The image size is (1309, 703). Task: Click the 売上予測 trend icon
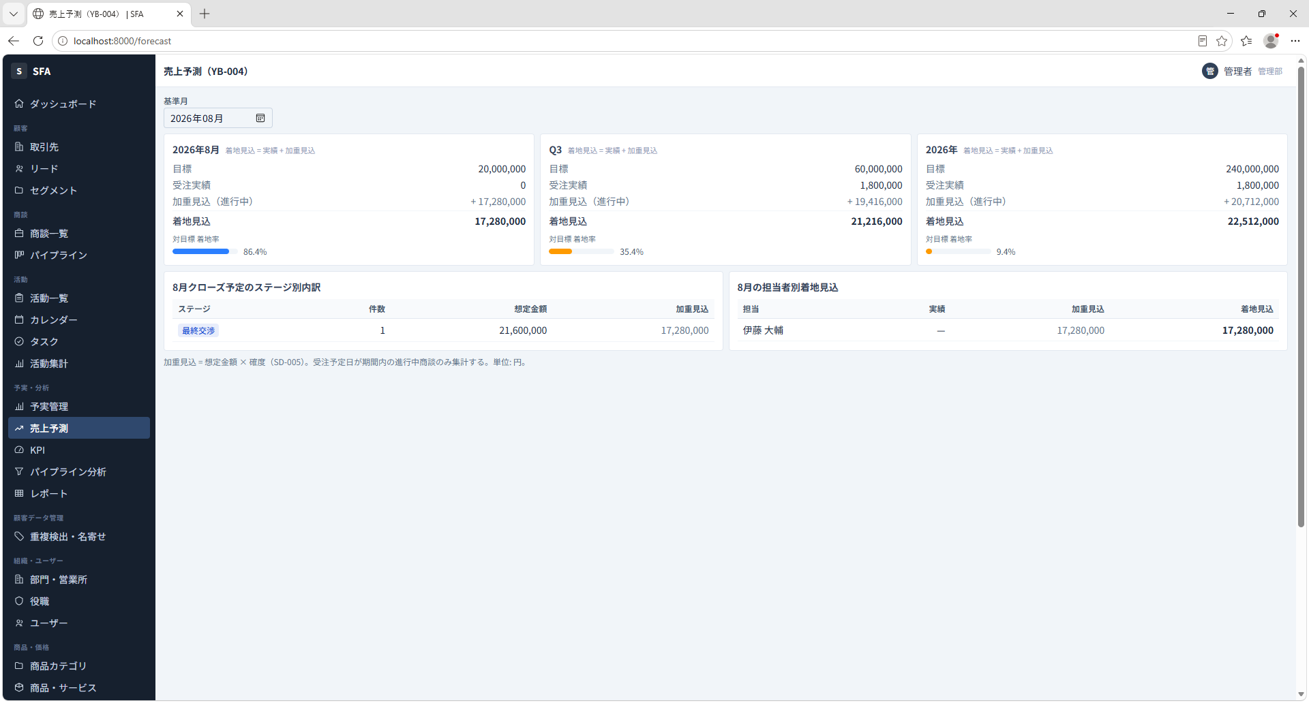point(19,428)
